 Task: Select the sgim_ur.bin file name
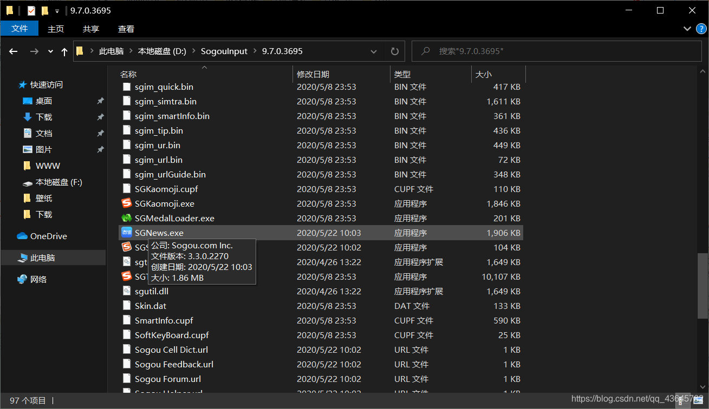[158, 145]
